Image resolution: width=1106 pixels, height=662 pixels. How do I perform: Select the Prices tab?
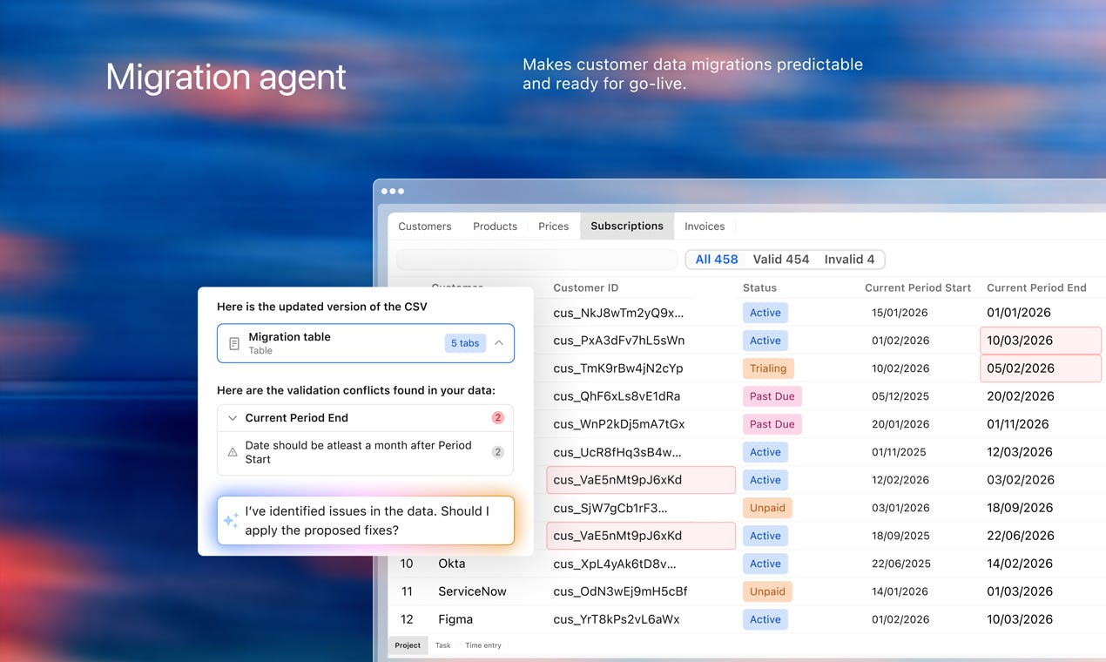[553, 226]
